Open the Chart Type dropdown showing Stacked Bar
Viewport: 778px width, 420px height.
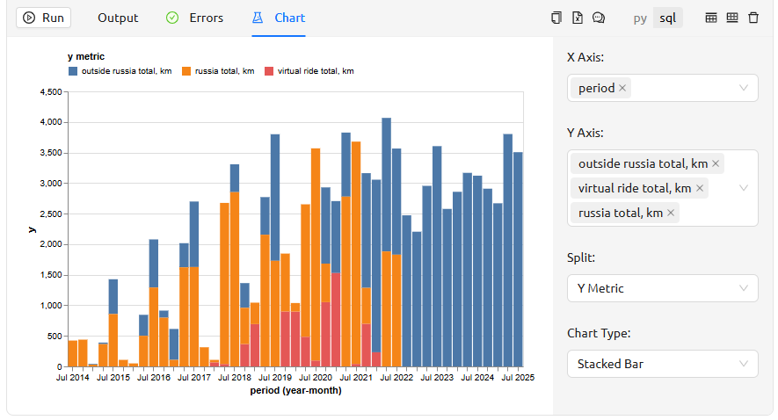[744, 364]
